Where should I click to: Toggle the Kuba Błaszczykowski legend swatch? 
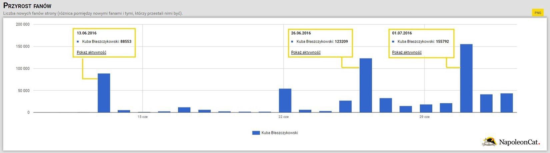(x=256, y=133)
